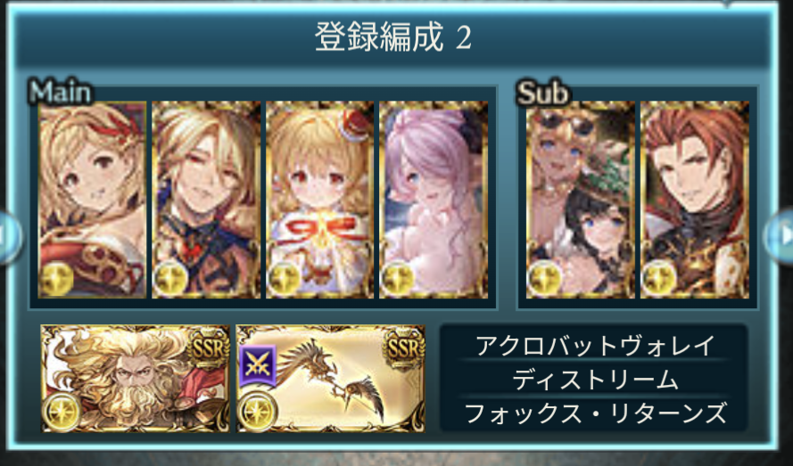Go to the next party with right arrow
This screenshot has height=466, width=793.
(x=781, y=236)
